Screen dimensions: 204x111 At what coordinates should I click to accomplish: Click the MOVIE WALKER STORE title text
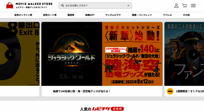point(34,4)
